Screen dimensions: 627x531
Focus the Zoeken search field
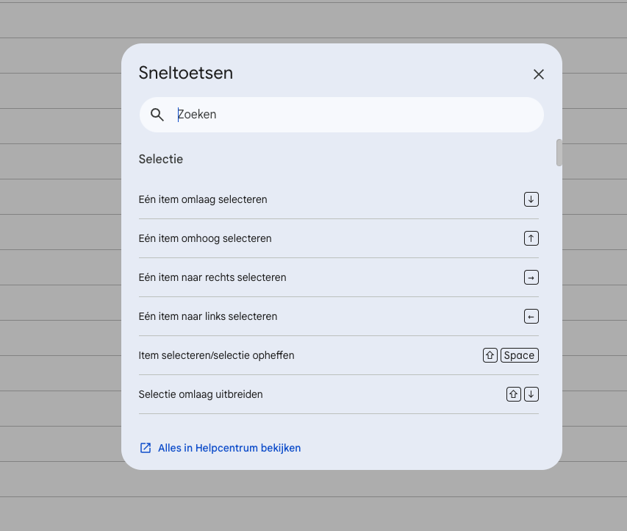click(353, 115)
